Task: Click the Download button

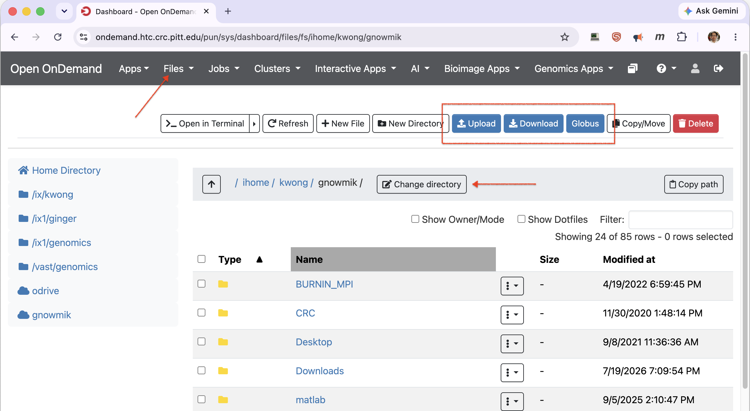Action: click(533, 123)
